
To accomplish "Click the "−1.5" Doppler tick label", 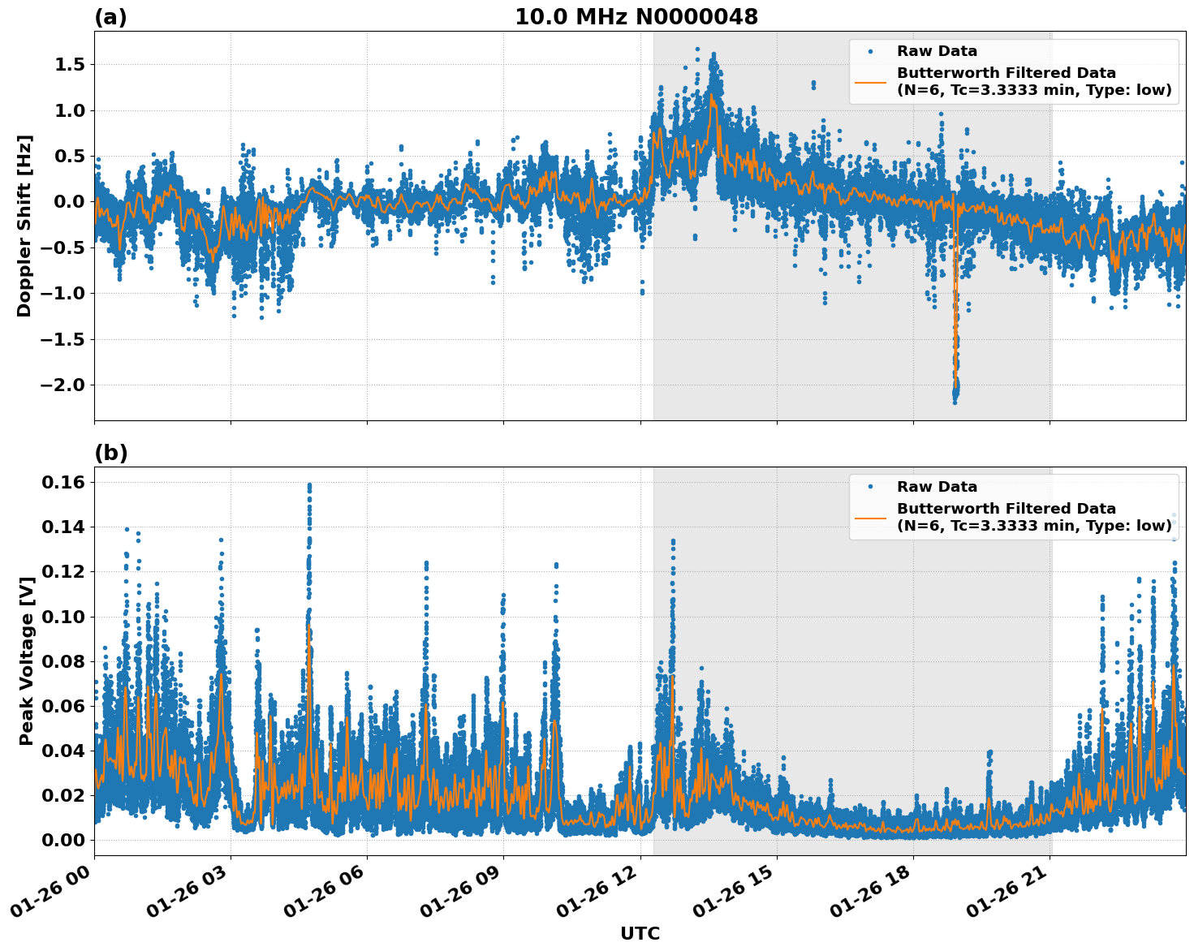I will 63,339.
